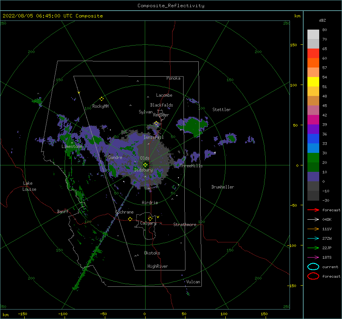Click the RockyMH label
Image resolution: width=342 pixels, height=319 pixels.
click(x=100, y=106)
